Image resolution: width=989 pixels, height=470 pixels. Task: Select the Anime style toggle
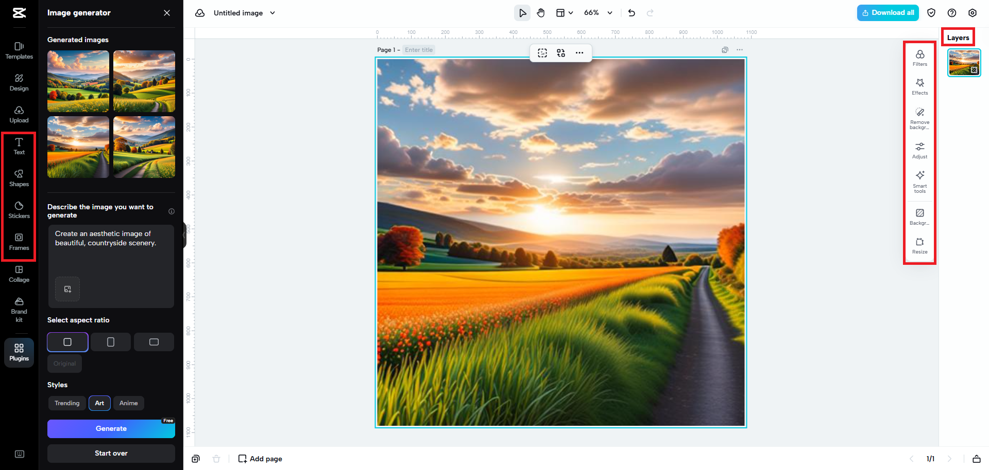(x=128, y=403)
